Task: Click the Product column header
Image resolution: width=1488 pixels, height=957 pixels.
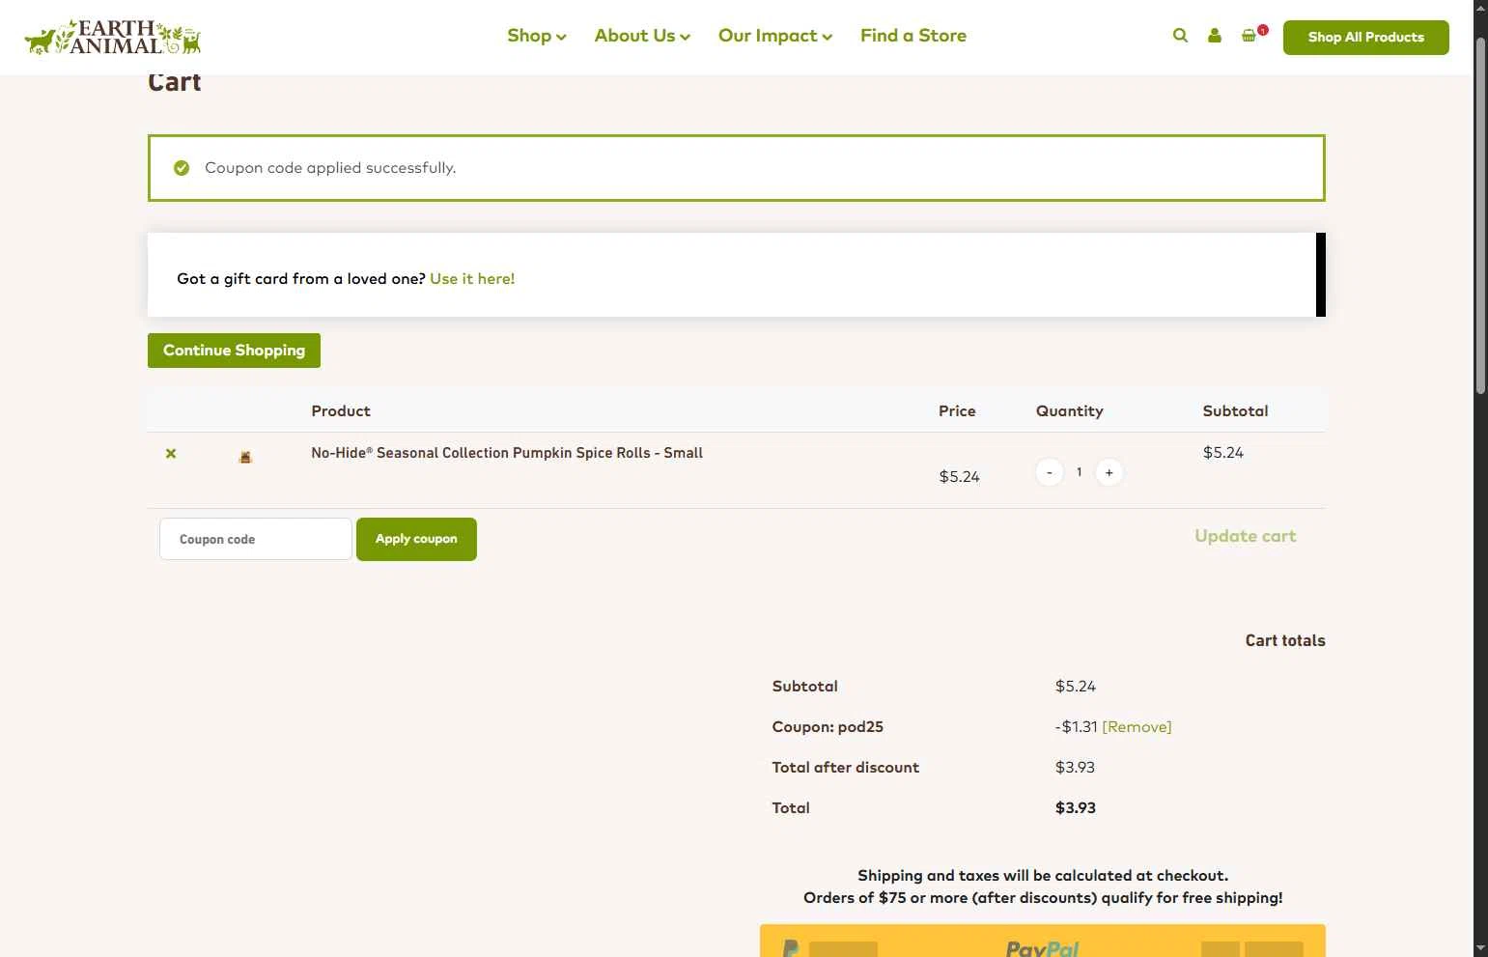Action: click(x=341, y=411)
